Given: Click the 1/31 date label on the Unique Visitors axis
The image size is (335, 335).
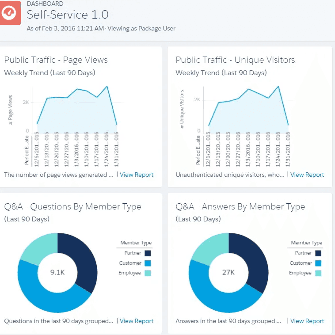Looking at the screenshot, I should 288,149.
